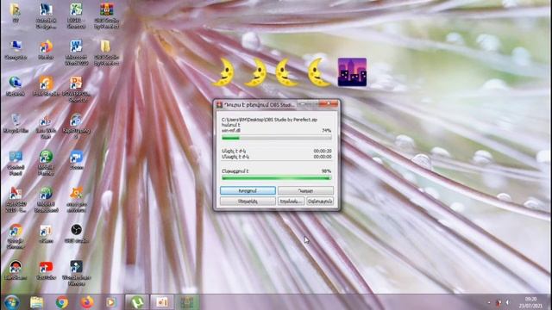552x310 pixels.
Task: Switch to oCam window in the taskbar
Action: point(162,302)
